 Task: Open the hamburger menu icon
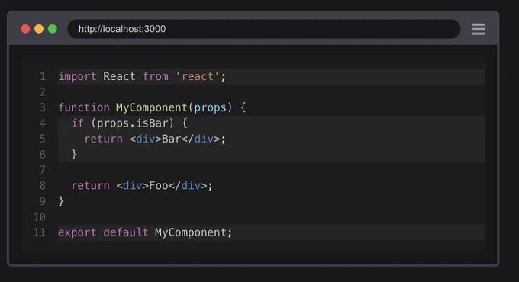(x=479, y=29)
